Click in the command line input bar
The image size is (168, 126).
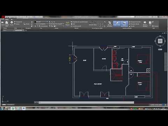click(86, 103)
